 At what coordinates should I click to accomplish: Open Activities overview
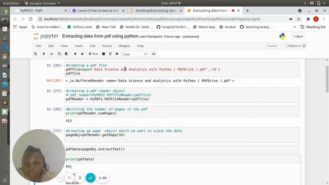pos(11,3)
